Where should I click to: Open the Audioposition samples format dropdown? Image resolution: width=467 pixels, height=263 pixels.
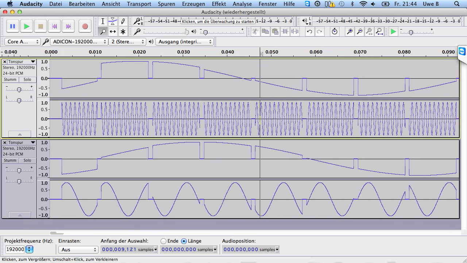pyautogui.click(x=277, y=250)
